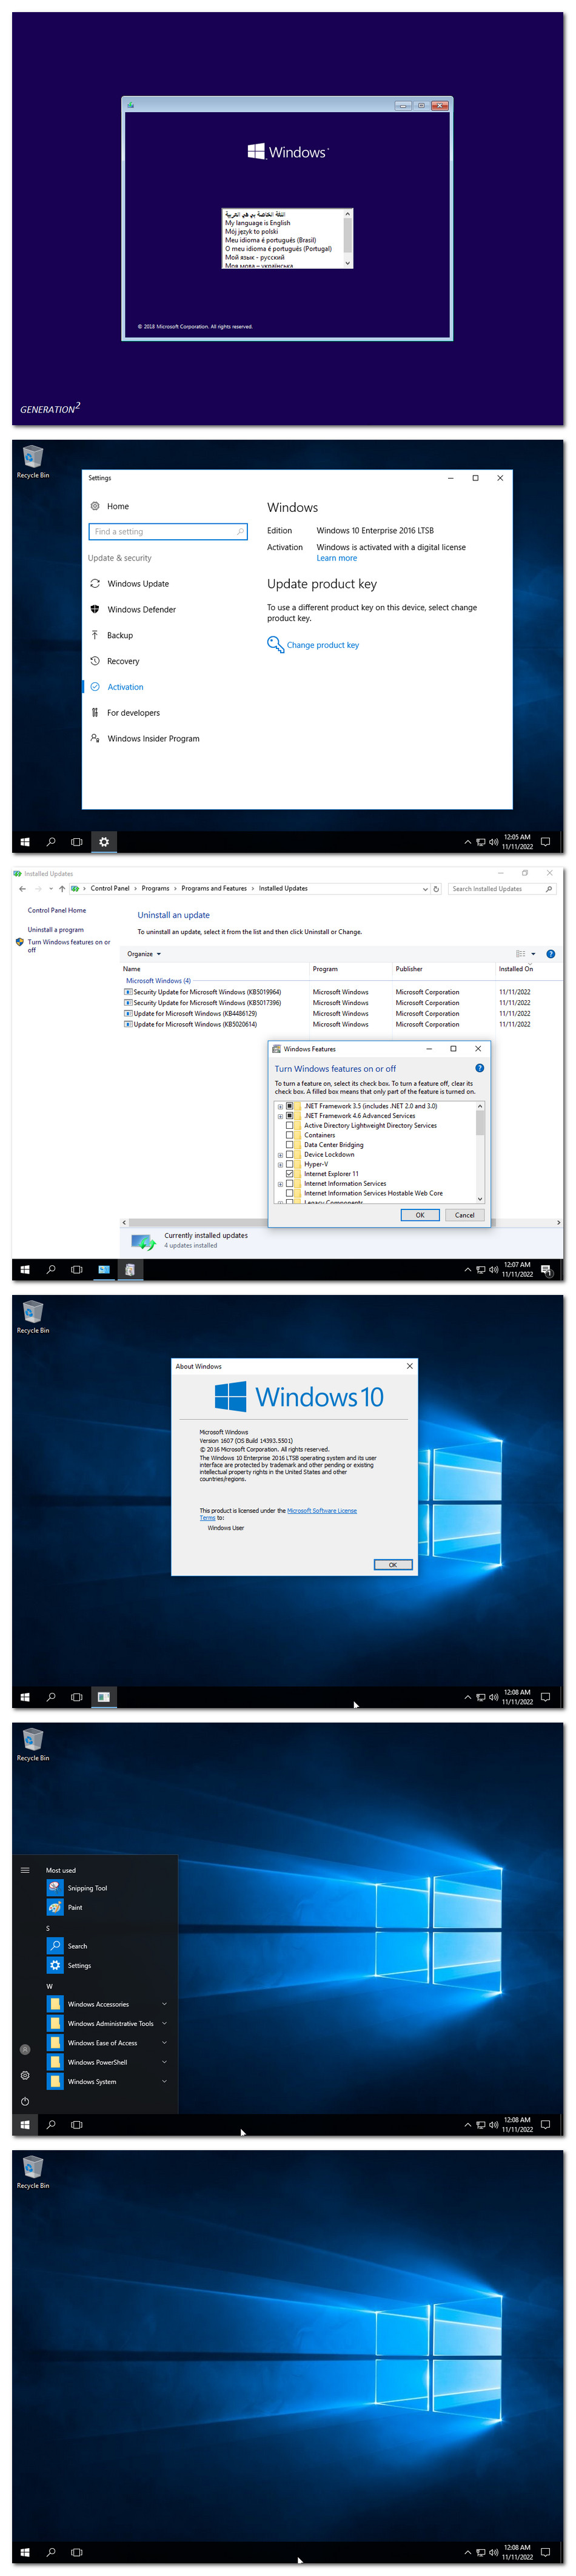Image resolution: width=576 pixels, height=2576 pixels.
Task: Click the help icon in Windows Features dialog
Action: click(x=479, y=1068)
